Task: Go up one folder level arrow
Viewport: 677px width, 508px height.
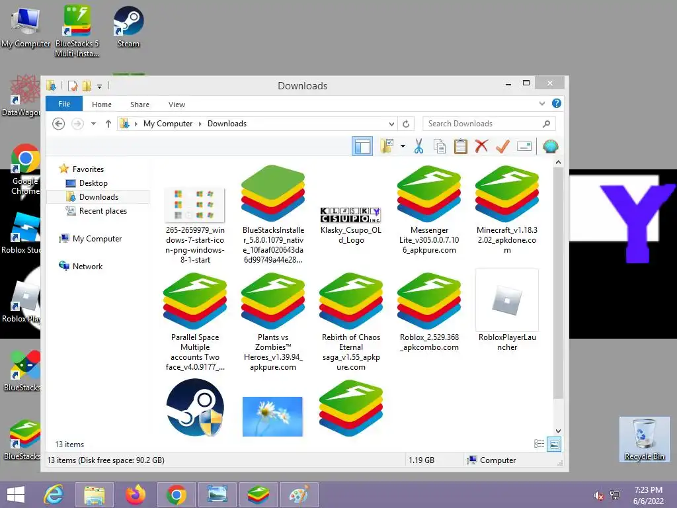Action: click(108, 124)
